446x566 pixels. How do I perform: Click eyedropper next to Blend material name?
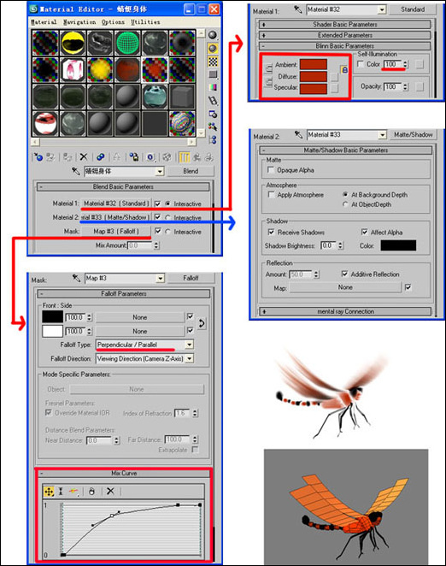pyautogui.click(x=75, y=171)
